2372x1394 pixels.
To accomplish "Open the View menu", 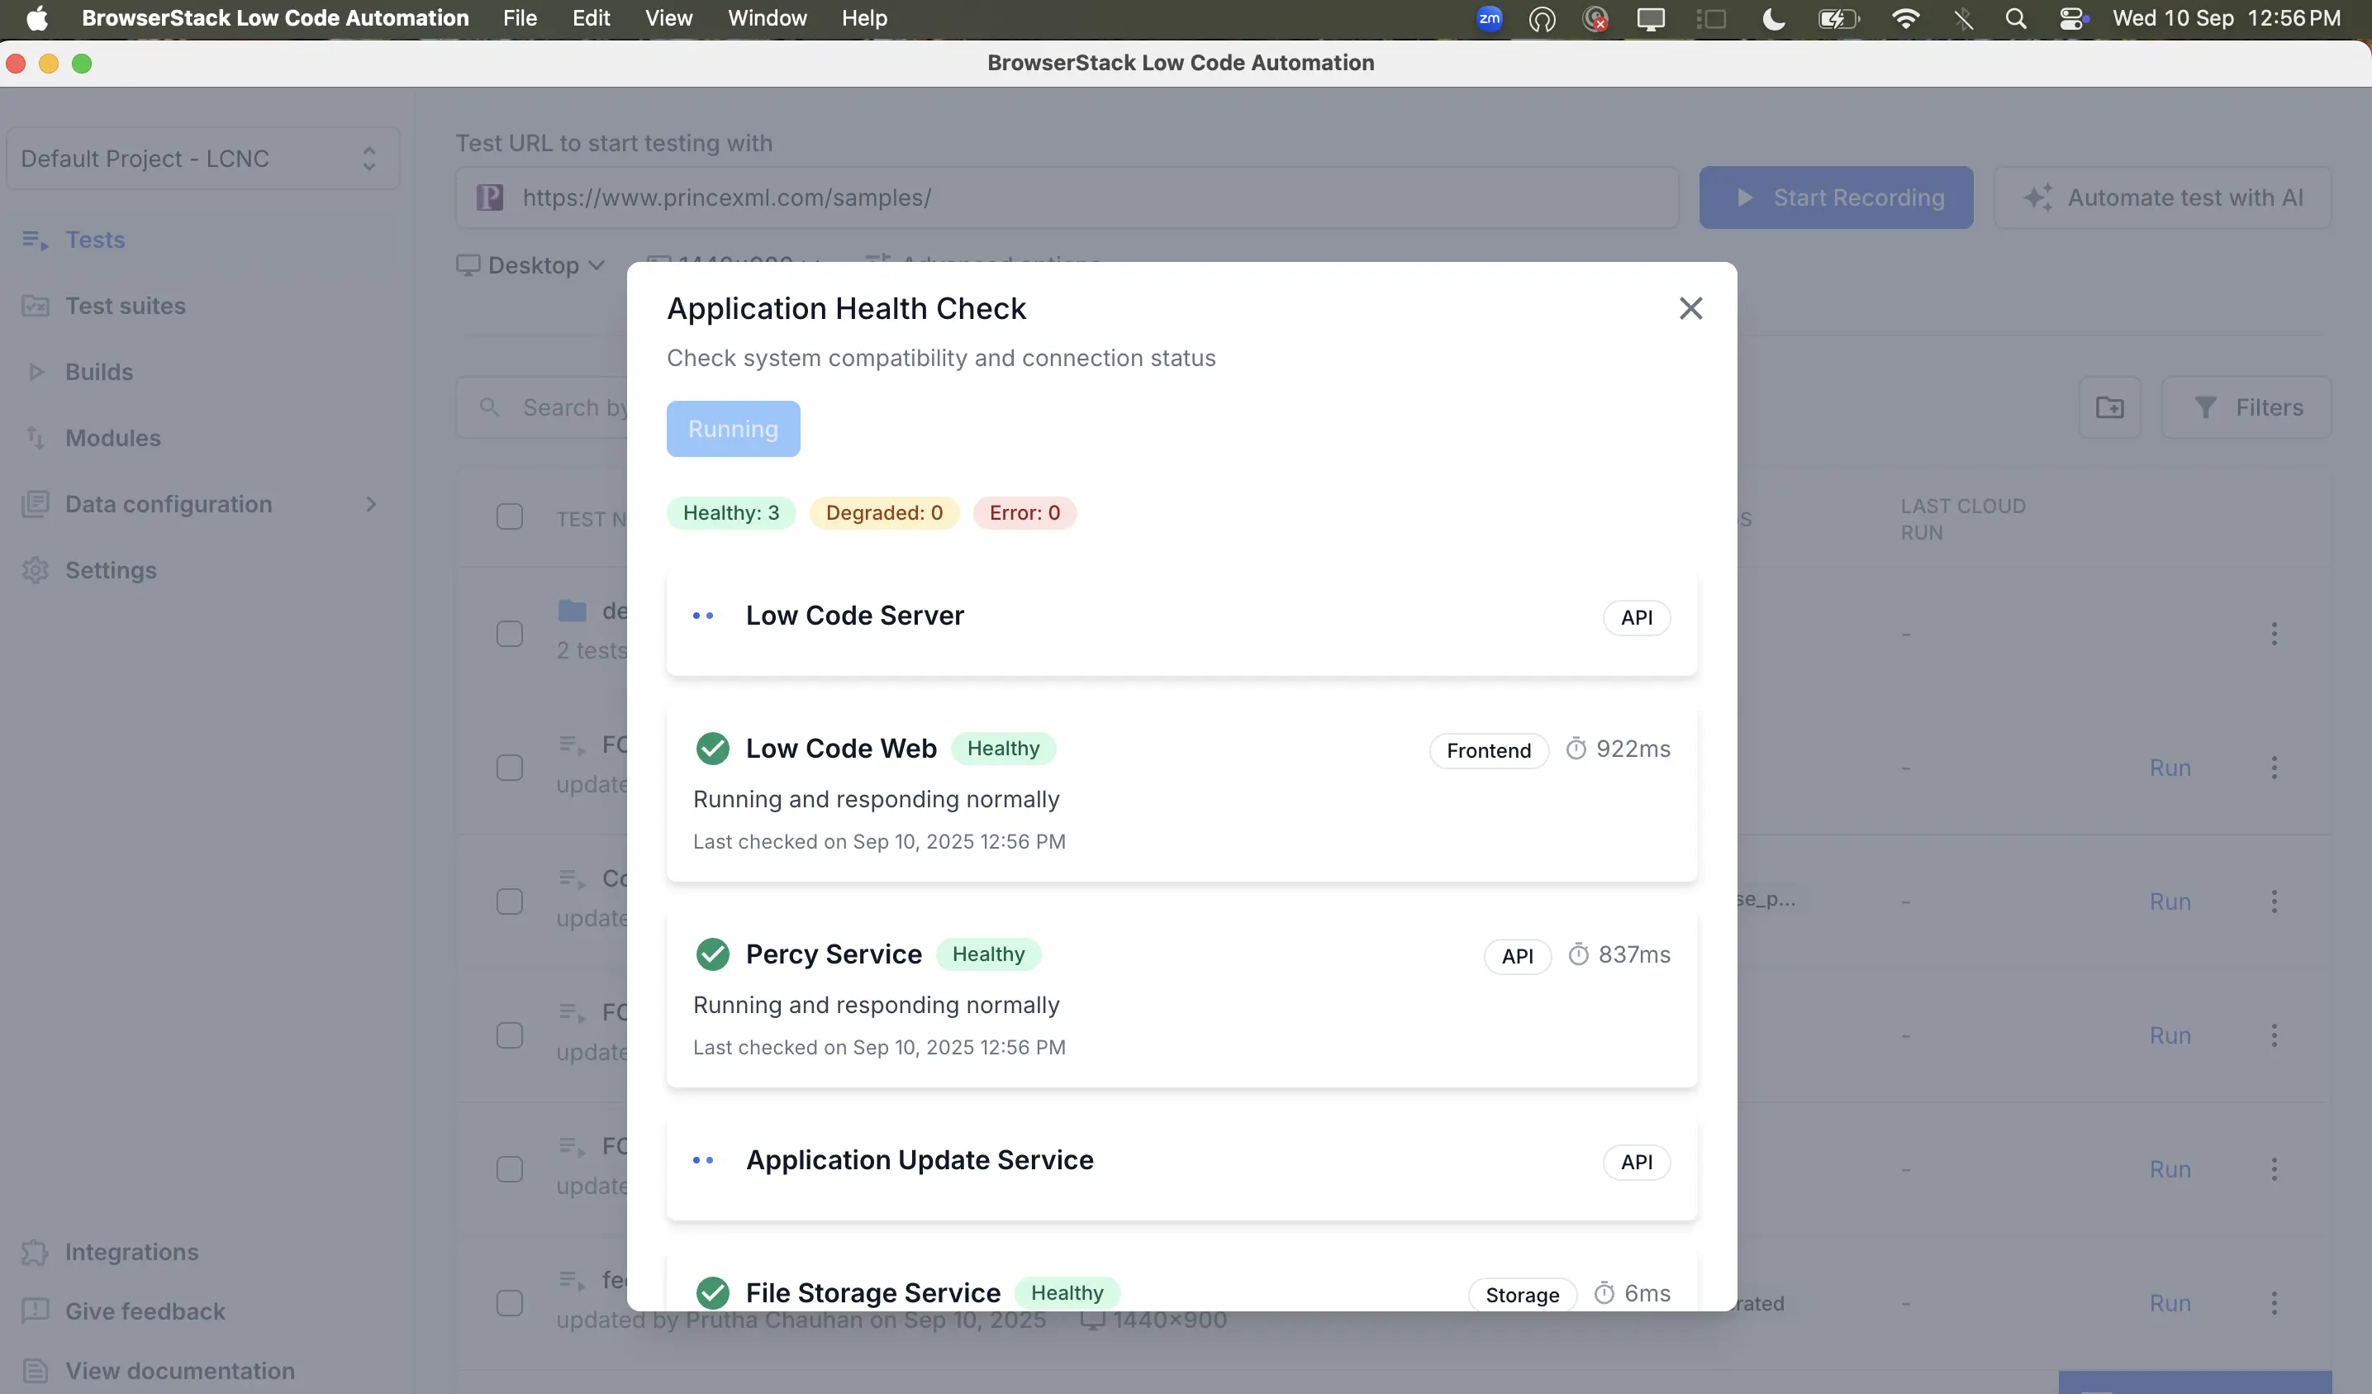I will tap(668, 18).
